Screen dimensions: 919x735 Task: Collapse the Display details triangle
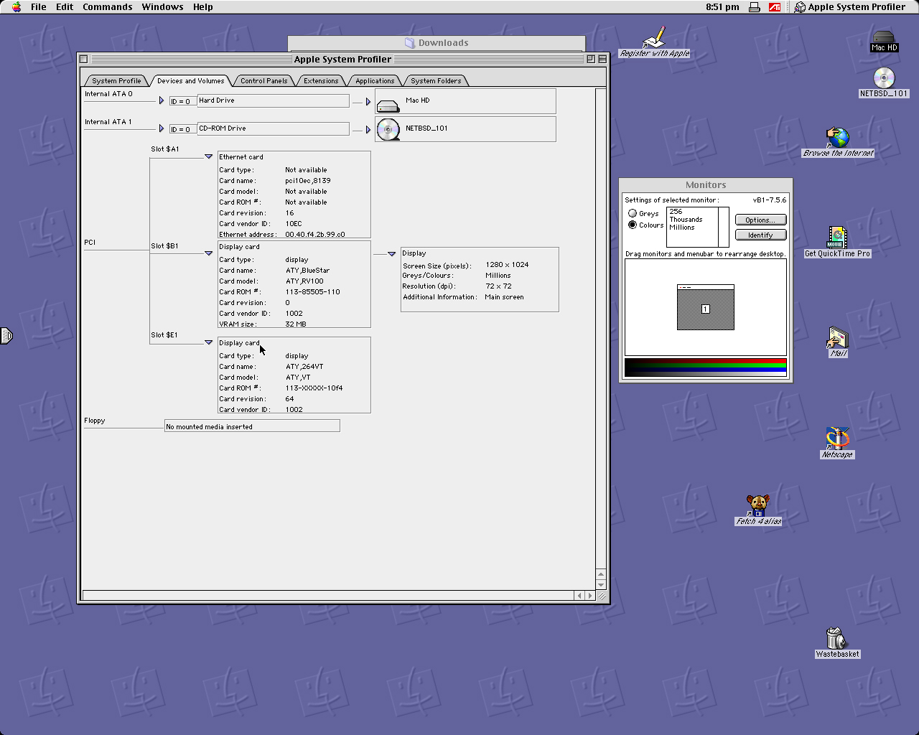pos(391,254)
